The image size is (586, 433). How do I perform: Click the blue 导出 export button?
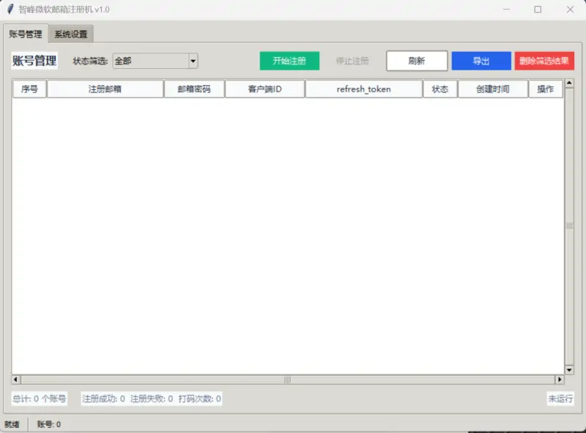click(x=481, y=61)
